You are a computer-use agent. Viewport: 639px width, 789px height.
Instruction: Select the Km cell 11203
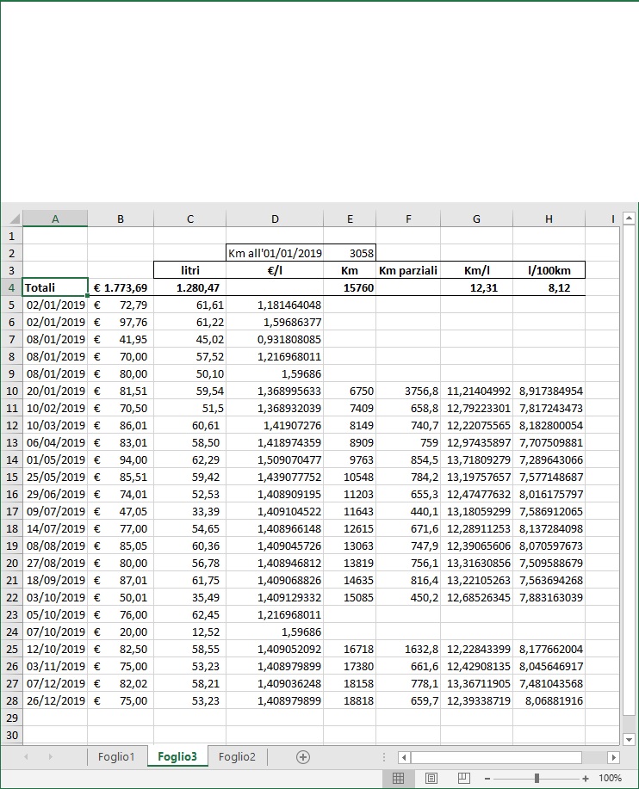click(x=350, y=494)
